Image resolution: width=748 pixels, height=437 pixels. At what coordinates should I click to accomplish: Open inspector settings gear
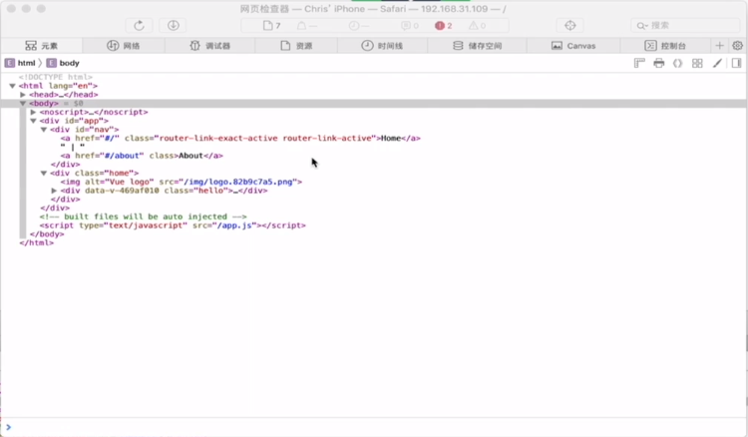pos(737,46)
